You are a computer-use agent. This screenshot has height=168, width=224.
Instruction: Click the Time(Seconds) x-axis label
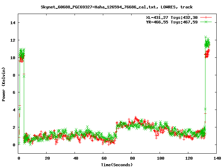[x=117, y=165]
